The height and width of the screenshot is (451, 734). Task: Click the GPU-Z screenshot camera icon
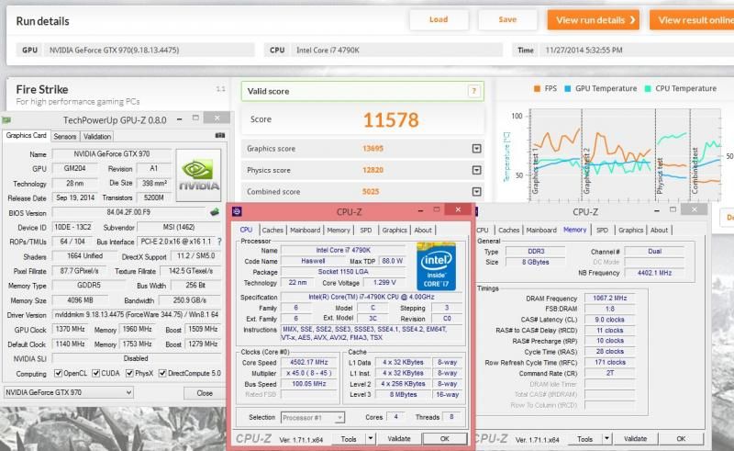pyautogui.click(x=219, y=136)
